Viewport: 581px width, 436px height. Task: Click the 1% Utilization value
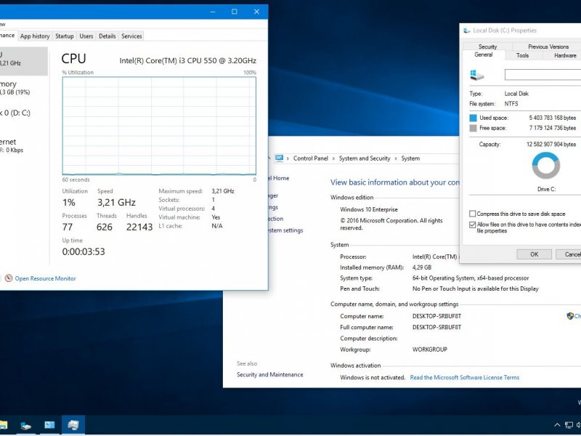tap(69, 203)
